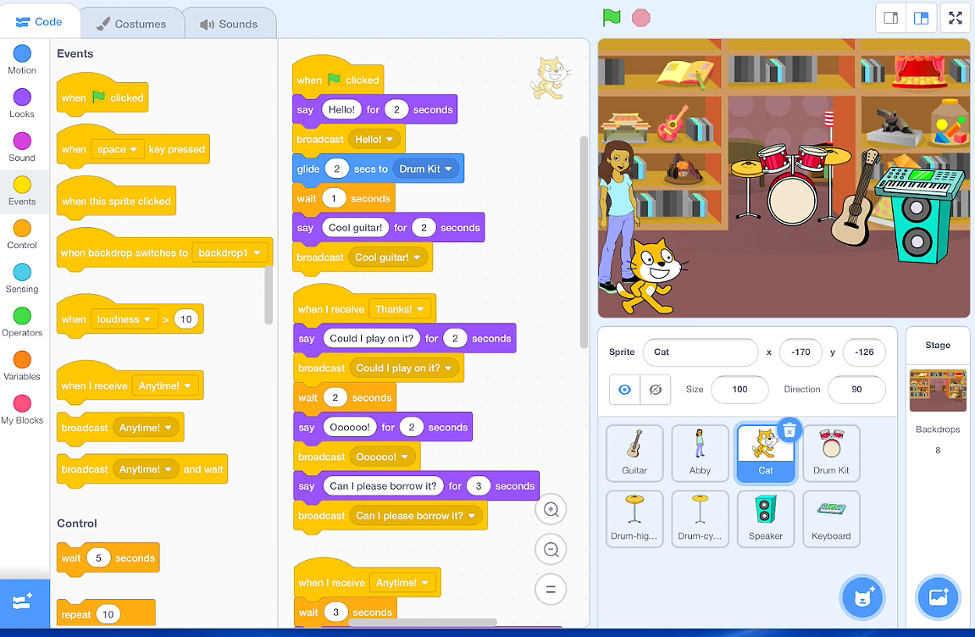Open the Sound blocks category
Screen dimensions: 975x637
[x=22, y=147]
